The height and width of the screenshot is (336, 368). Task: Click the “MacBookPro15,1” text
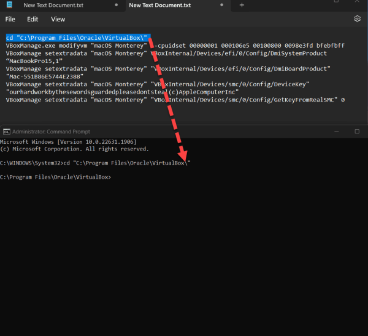click(34, 61)
